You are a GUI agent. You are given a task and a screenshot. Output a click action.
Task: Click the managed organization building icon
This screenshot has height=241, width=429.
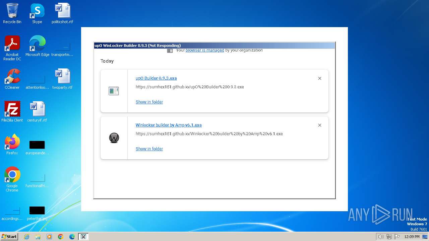click(170, 51)
